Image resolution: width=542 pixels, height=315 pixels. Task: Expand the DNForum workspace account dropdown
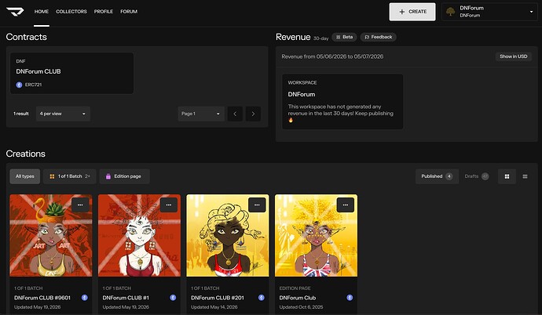coord(489,12)
